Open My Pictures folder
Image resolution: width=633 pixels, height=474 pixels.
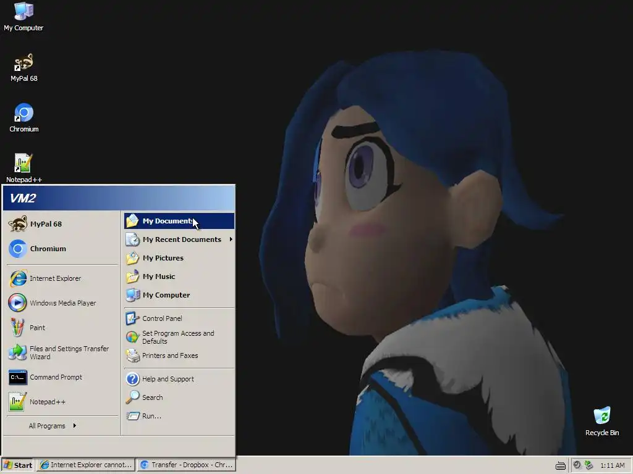tap(179, 258)
